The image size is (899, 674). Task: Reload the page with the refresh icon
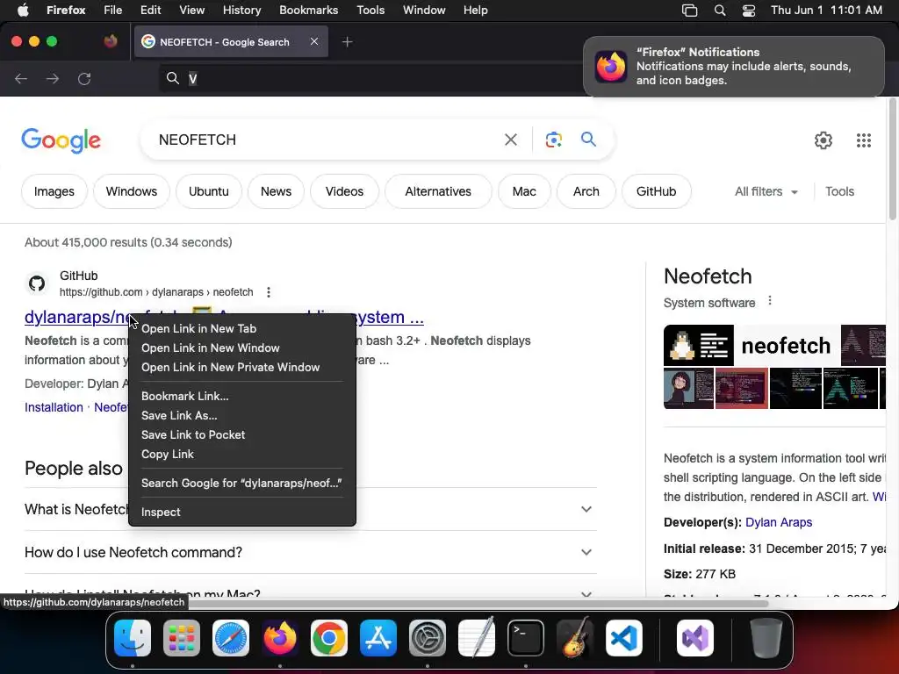point(84,78)
